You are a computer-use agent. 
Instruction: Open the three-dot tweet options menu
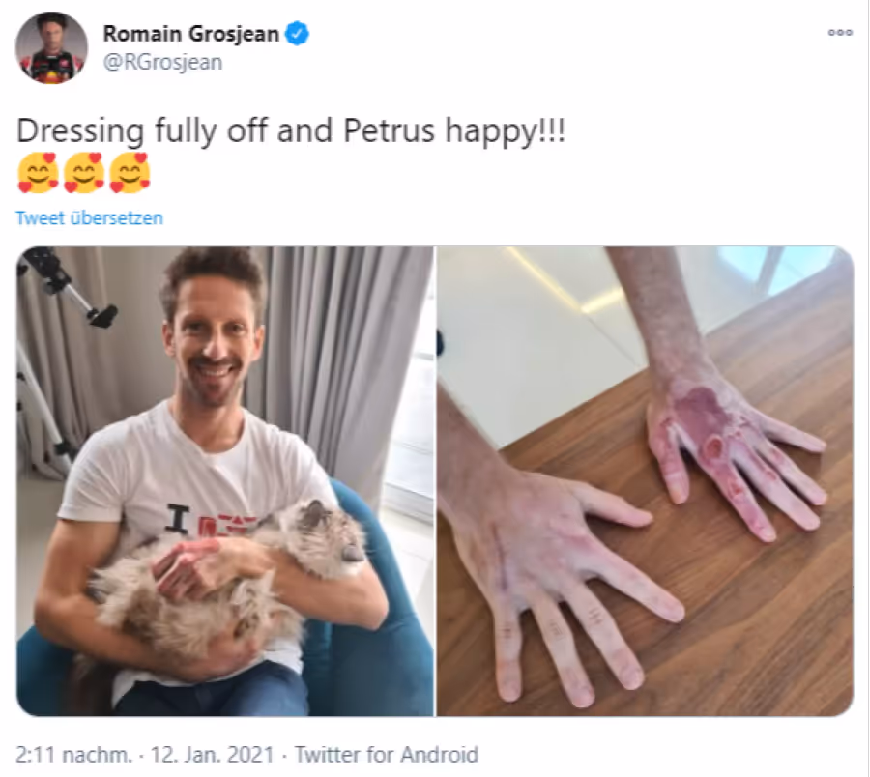(x=840, y=33)
